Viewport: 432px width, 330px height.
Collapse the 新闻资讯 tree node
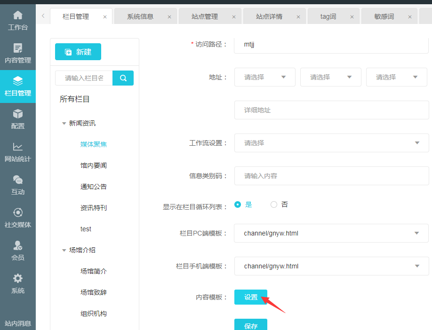tap(64, 124)
